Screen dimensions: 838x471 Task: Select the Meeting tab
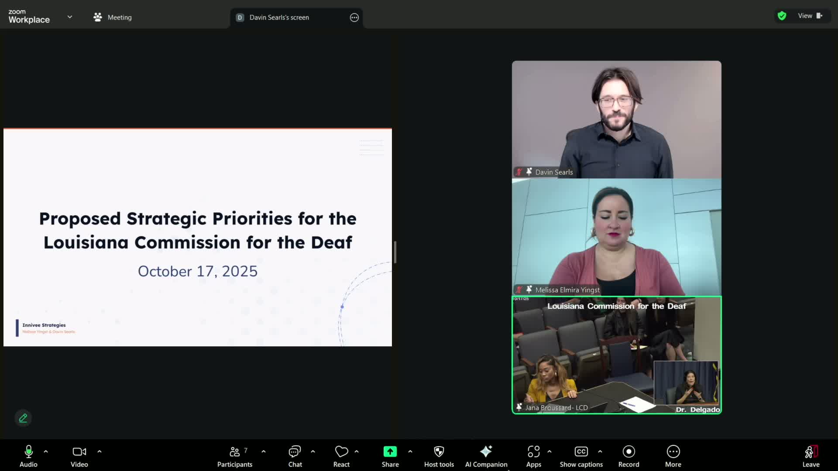pos(113,17)
